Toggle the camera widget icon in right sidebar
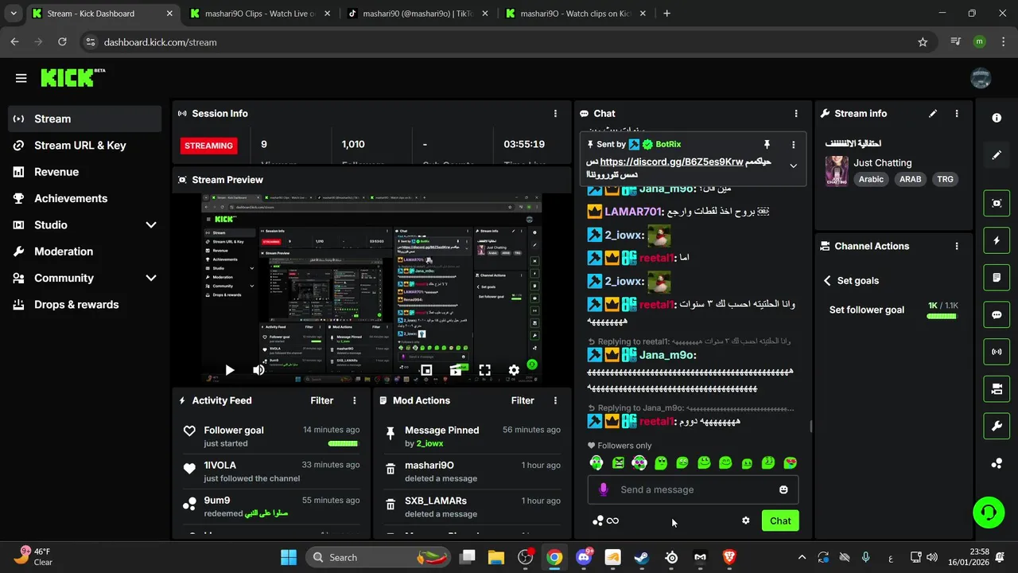 pos(997,389)
